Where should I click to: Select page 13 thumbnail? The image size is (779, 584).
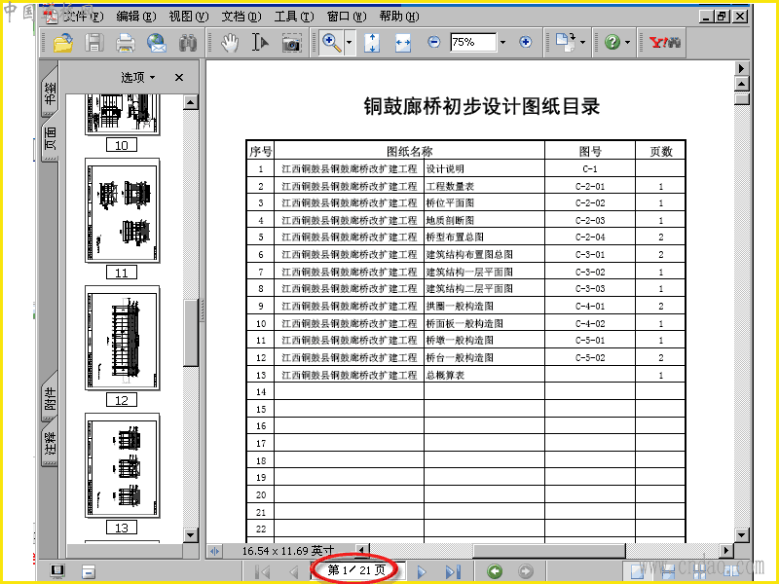pos(123,465)
